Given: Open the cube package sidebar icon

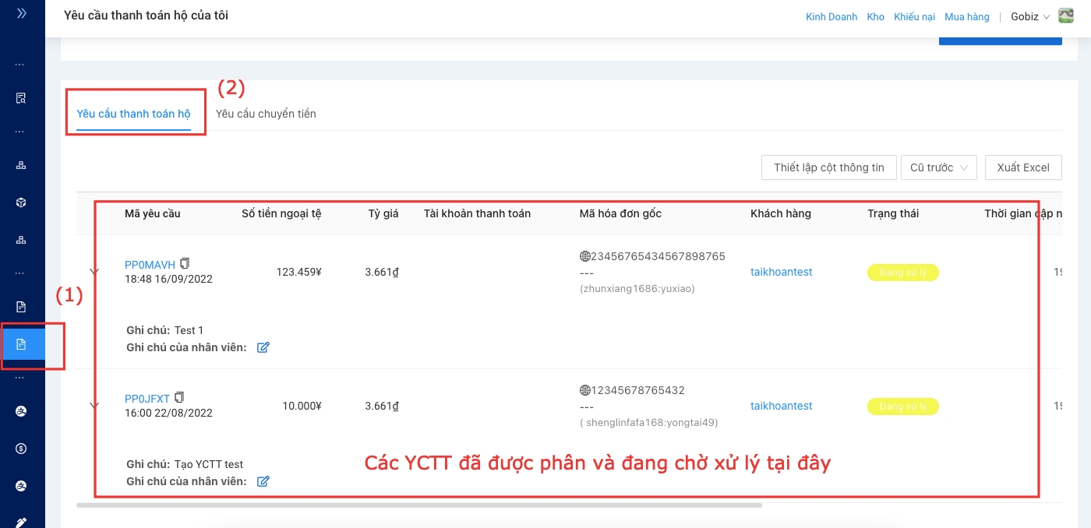Looking at the screenshot, I should point(21,202).
